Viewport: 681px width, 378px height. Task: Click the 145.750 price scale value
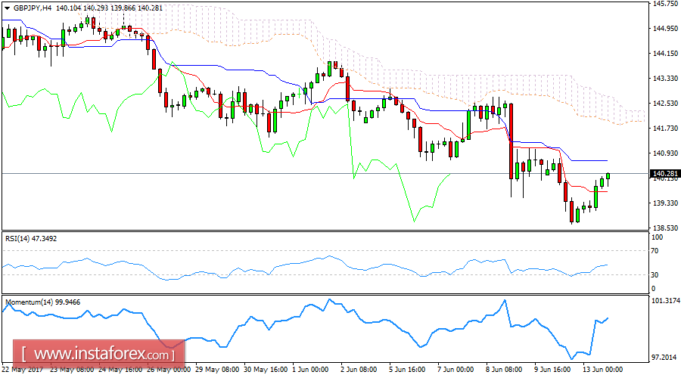click(665, 4)
